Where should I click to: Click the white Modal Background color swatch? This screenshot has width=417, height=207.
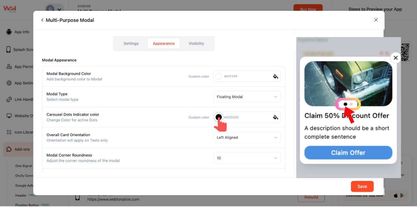pyautogui.click(x=219, y=76)
